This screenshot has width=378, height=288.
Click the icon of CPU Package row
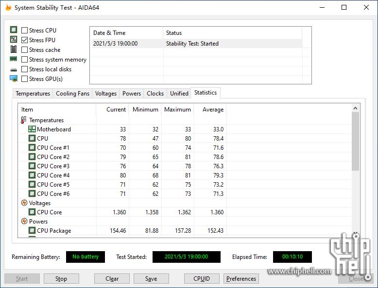click(x=32, y=230)
